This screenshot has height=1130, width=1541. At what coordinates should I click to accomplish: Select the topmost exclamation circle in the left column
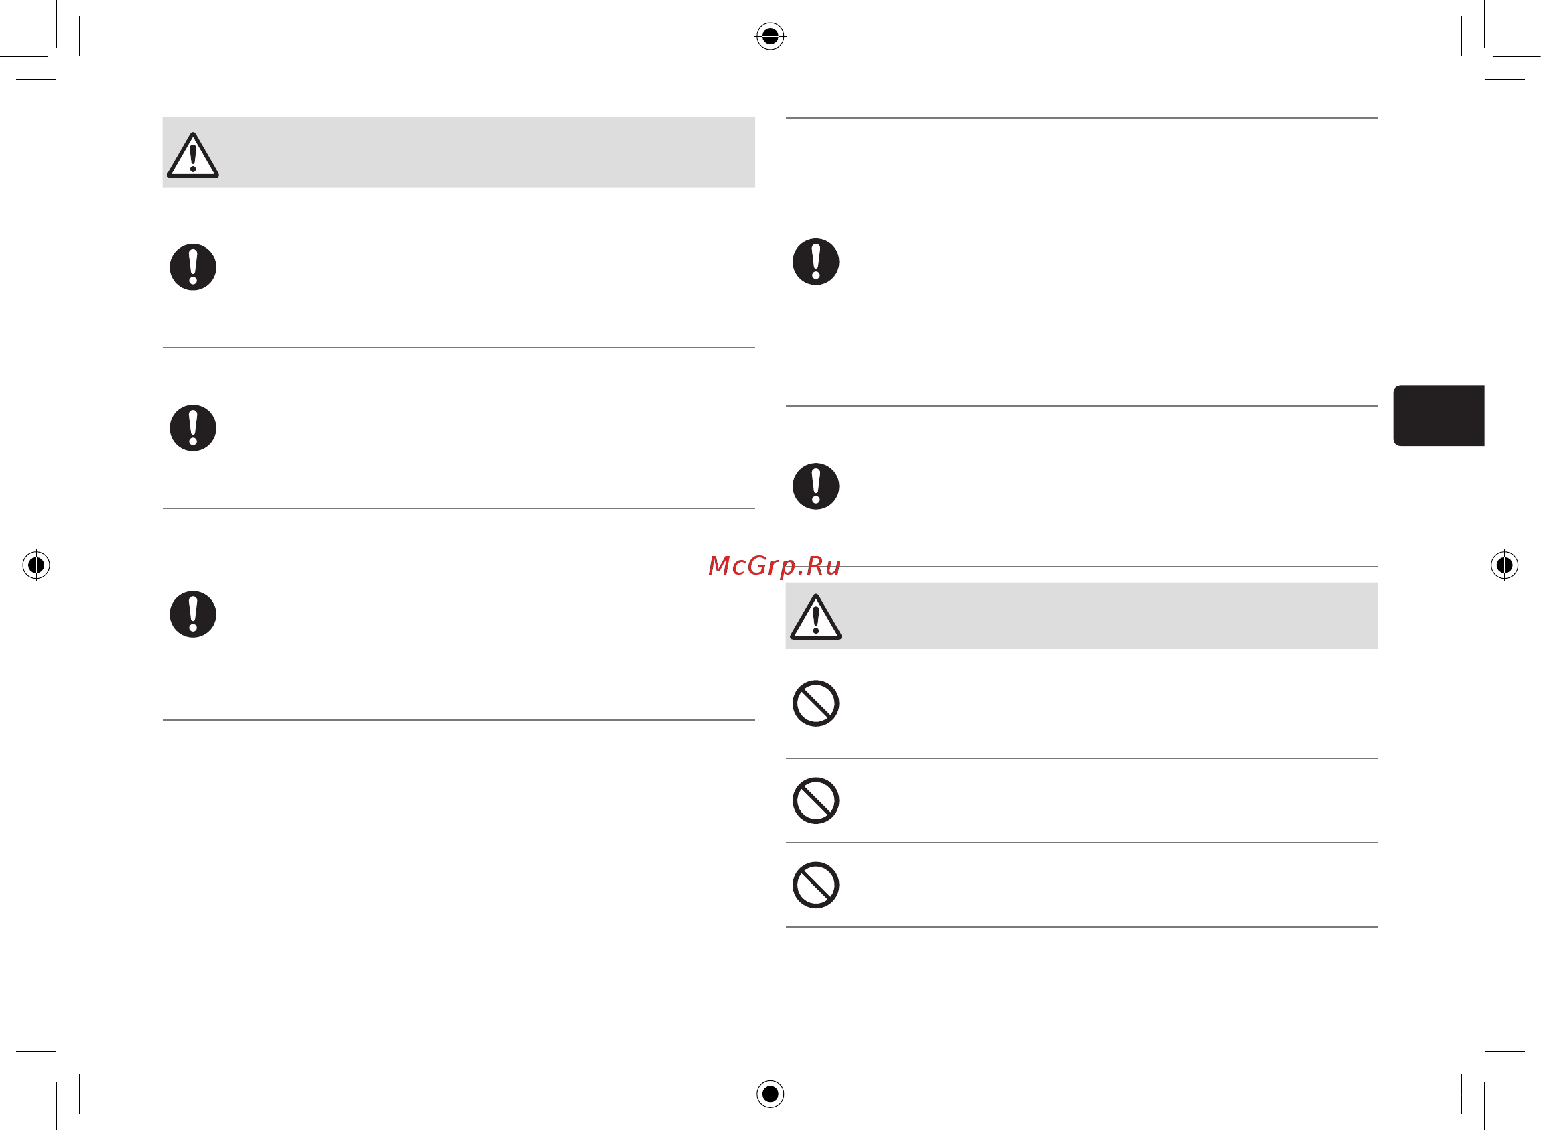193,267
